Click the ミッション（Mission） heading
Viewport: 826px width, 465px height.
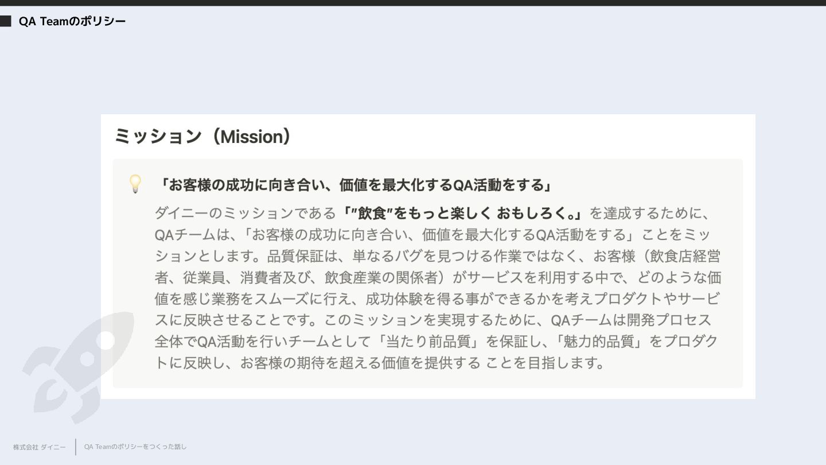pos(203,137)
